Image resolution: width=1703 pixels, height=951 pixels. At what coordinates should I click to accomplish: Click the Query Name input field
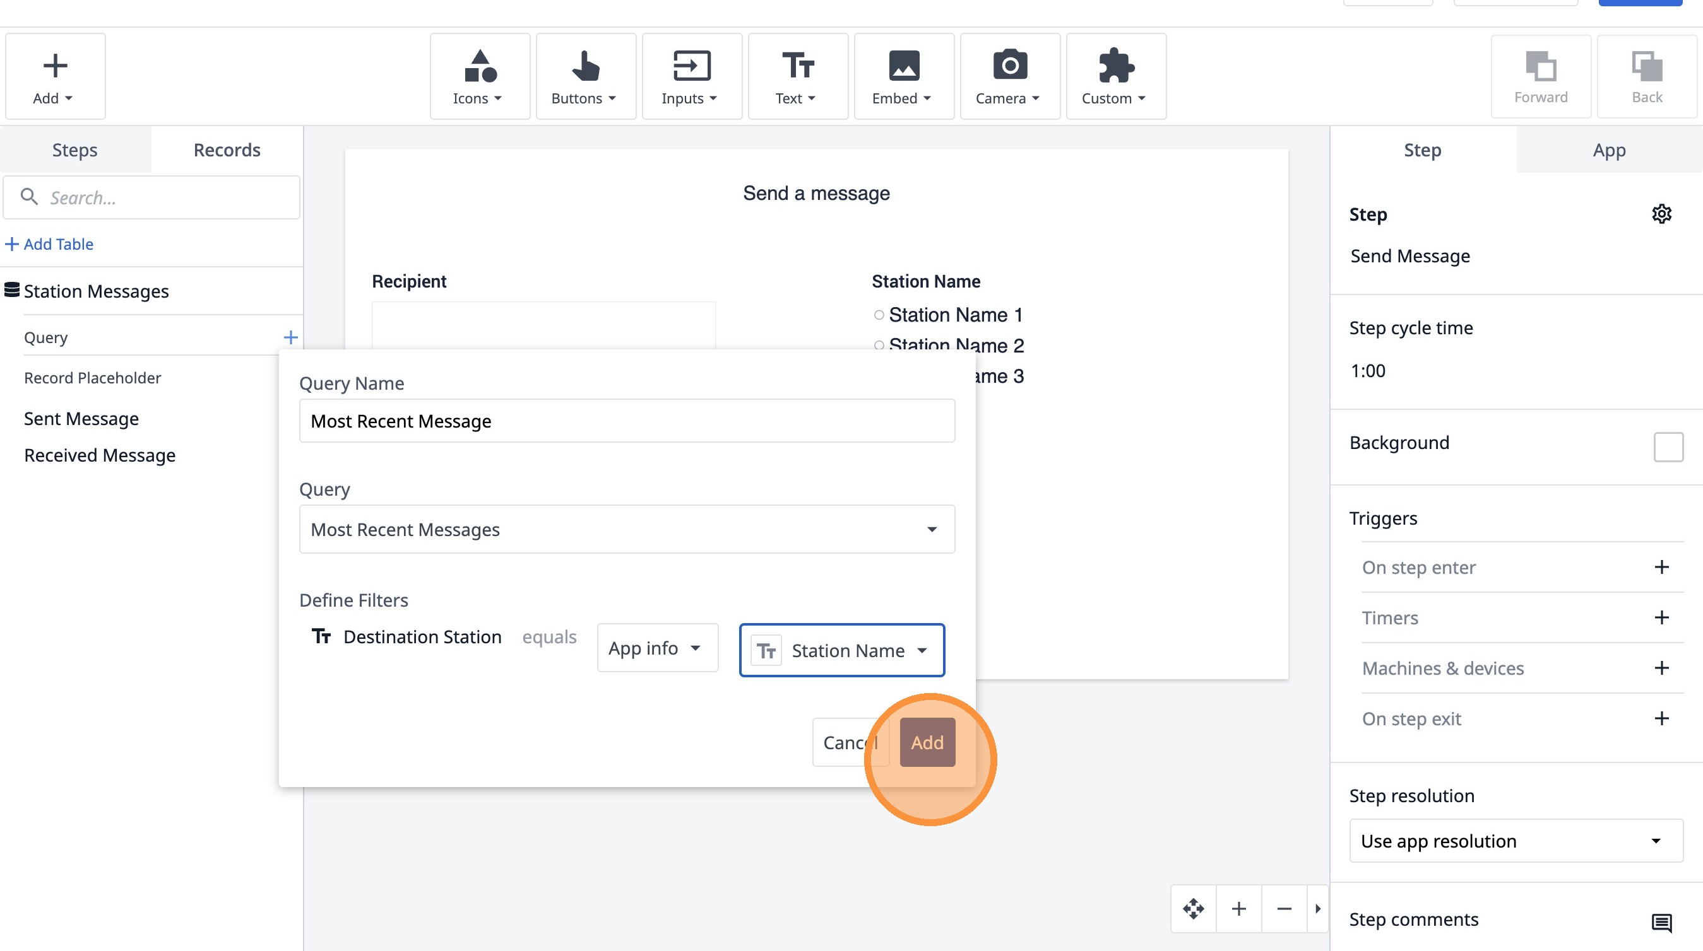point(626,421)
